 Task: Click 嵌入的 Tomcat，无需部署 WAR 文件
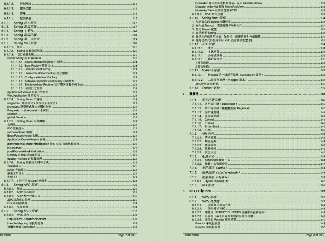pyautogui.click(x=258, y=26)
